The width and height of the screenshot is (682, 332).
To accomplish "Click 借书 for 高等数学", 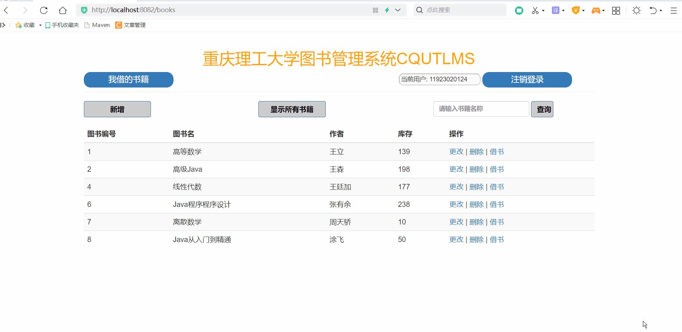I will [x=497, y=152].
